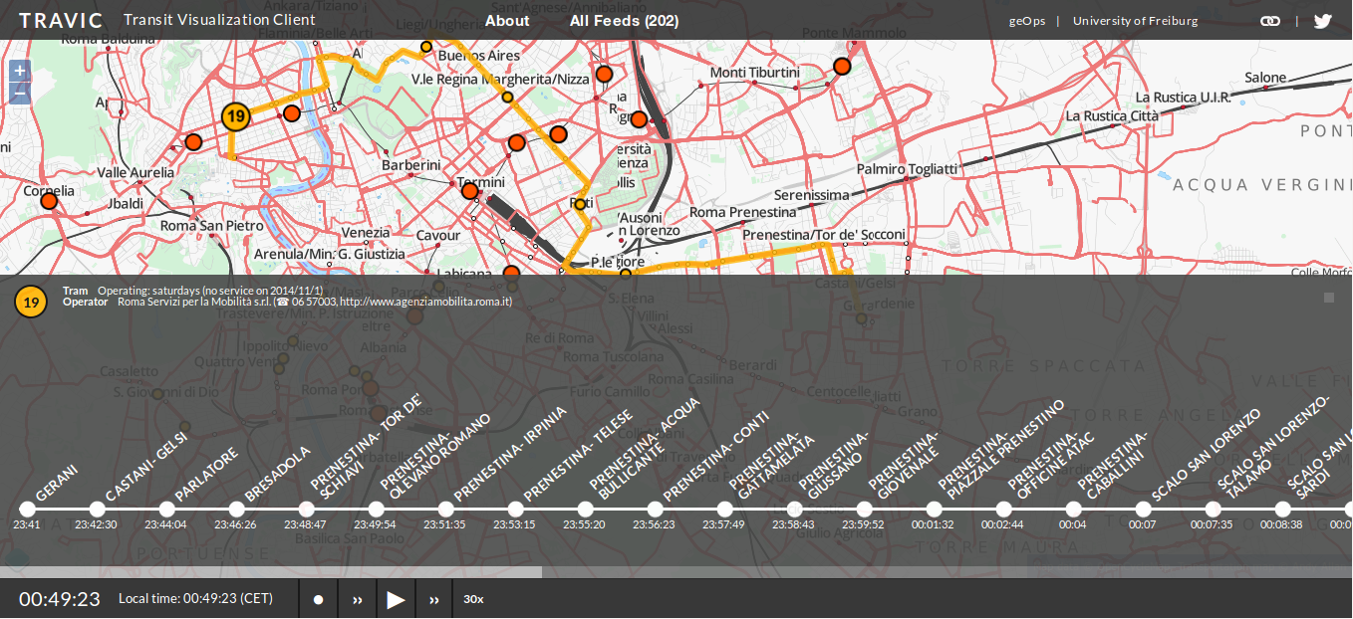Open the permalink chain icon
Screen dimensions: 1353x619
coord(1270,21)
